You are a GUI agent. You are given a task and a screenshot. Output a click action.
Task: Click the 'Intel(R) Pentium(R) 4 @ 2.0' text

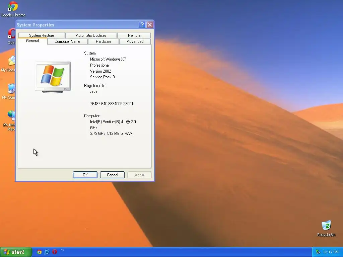(113, 122)
